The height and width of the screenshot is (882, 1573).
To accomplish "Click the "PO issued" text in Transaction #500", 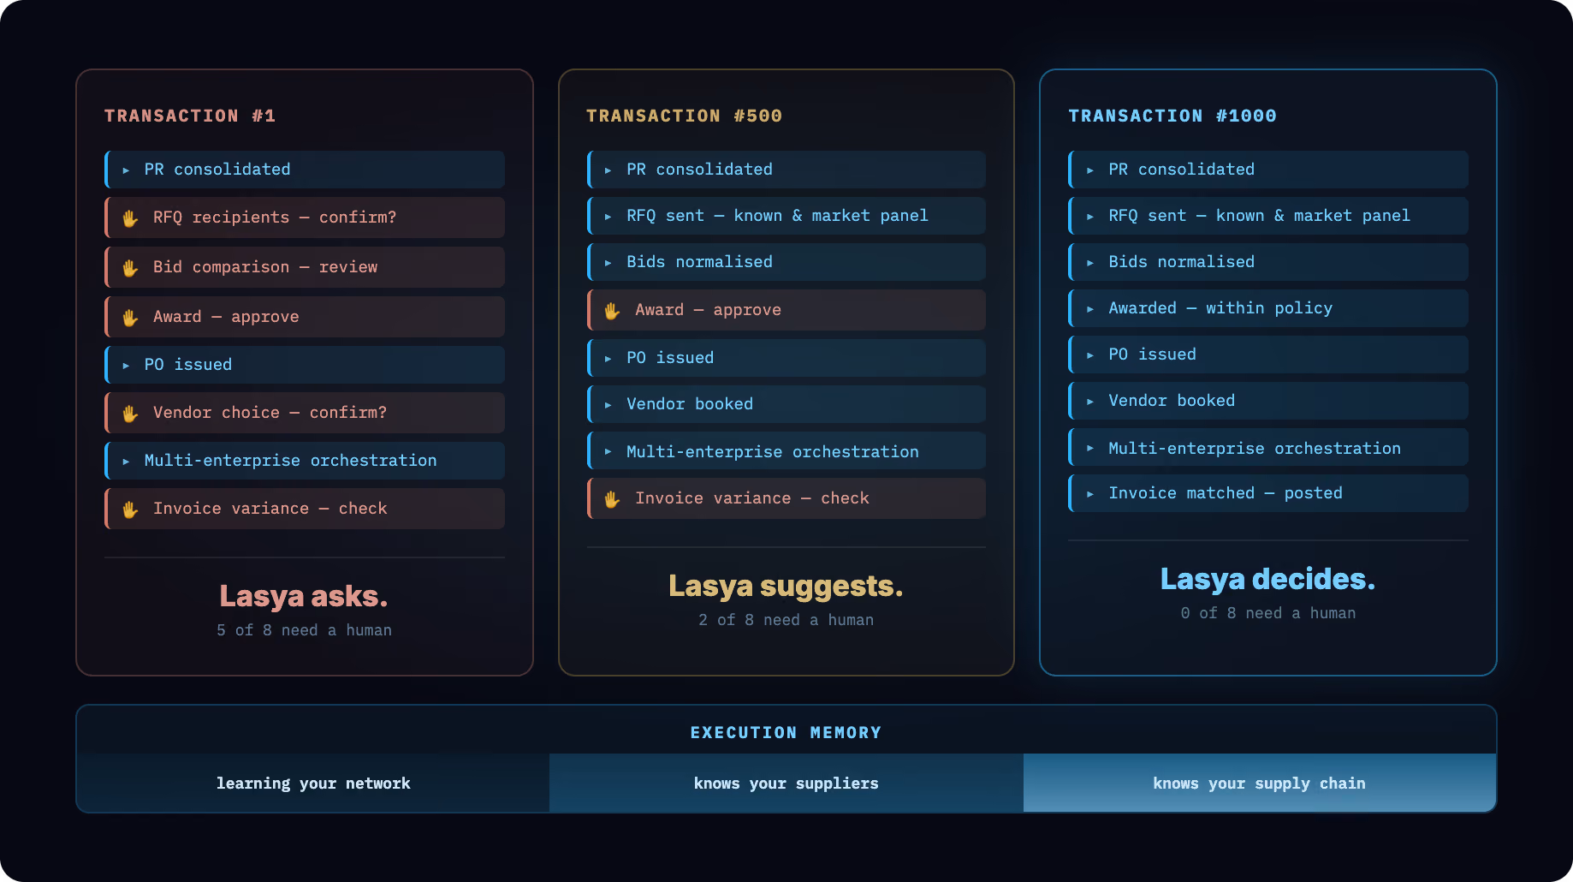I will (670, 358).
